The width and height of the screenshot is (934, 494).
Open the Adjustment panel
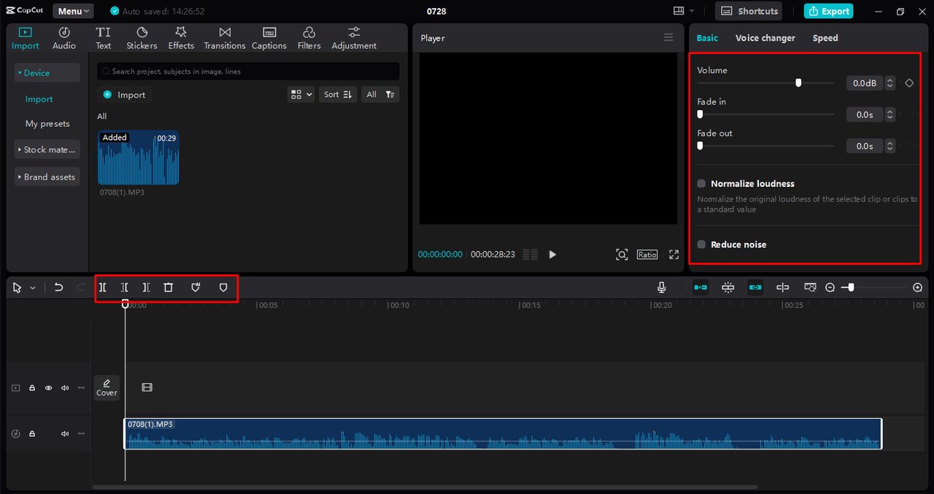[354, 38]
